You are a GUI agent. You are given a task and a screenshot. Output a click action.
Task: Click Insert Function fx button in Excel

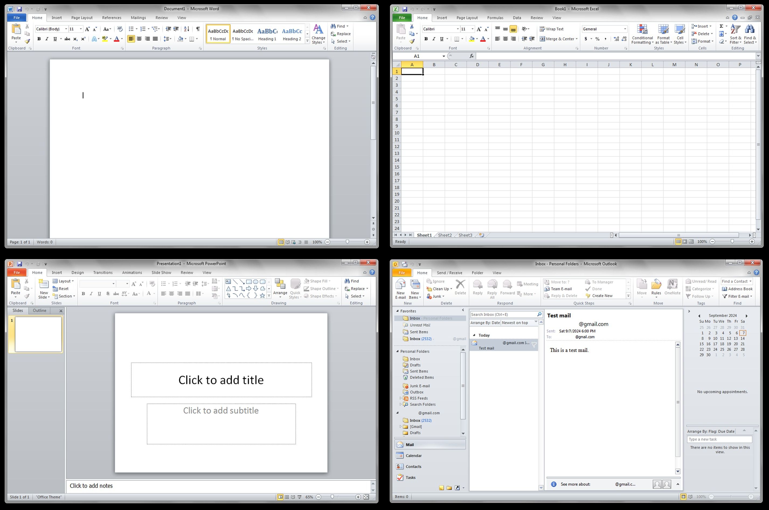472,56
